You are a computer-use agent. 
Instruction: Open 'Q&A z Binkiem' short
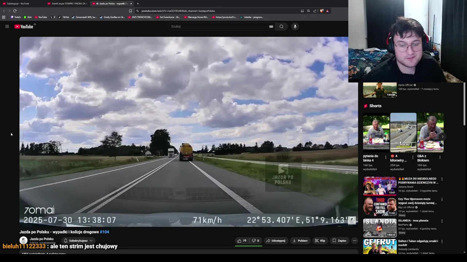430,132
